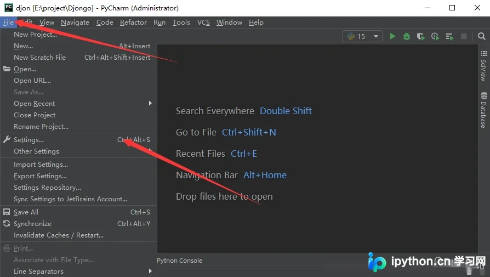Screen dimensions: 490x277
Task: Click the Stop square icon
Action: click(x=464, y=37)
